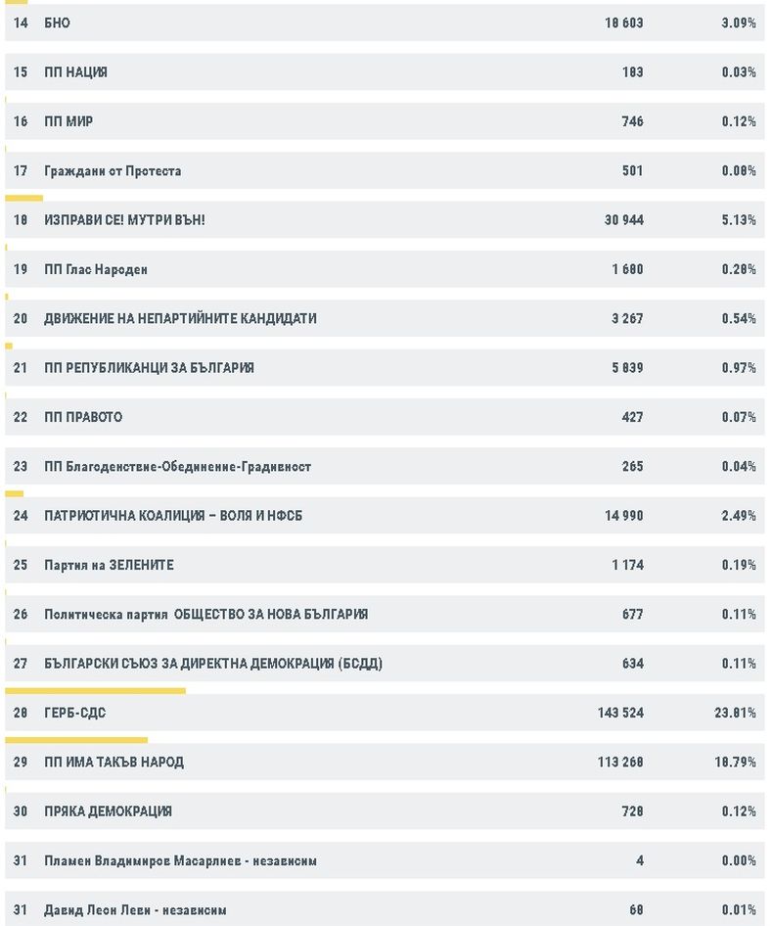Screen dimensions: 773x926
Task: Click ПП РЕПУБЛИКАНЦИ ЗА БЪЛГАРИЯ
Action: [x=149, y=368]
